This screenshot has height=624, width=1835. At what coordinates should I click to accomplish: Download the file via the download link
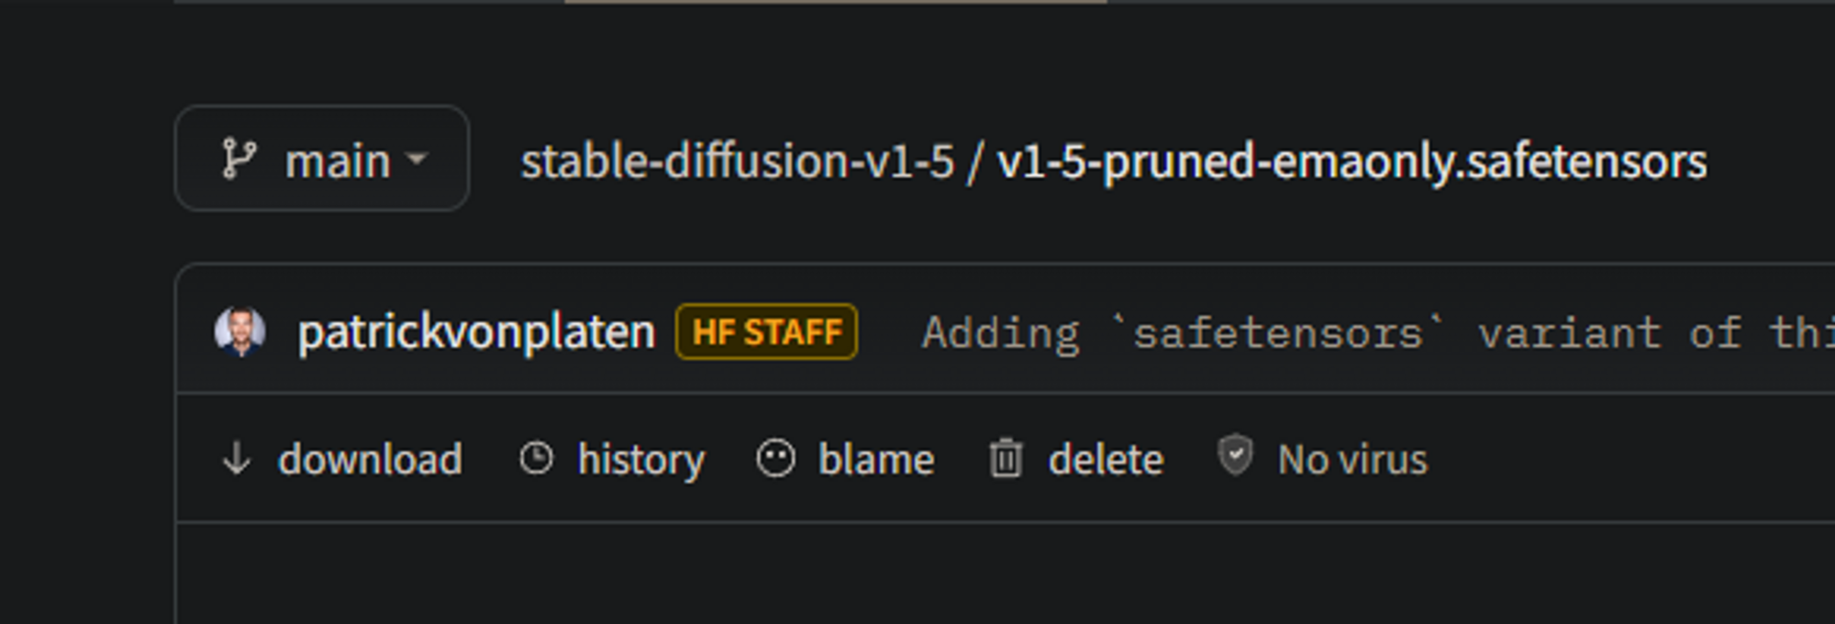point(370,459)
